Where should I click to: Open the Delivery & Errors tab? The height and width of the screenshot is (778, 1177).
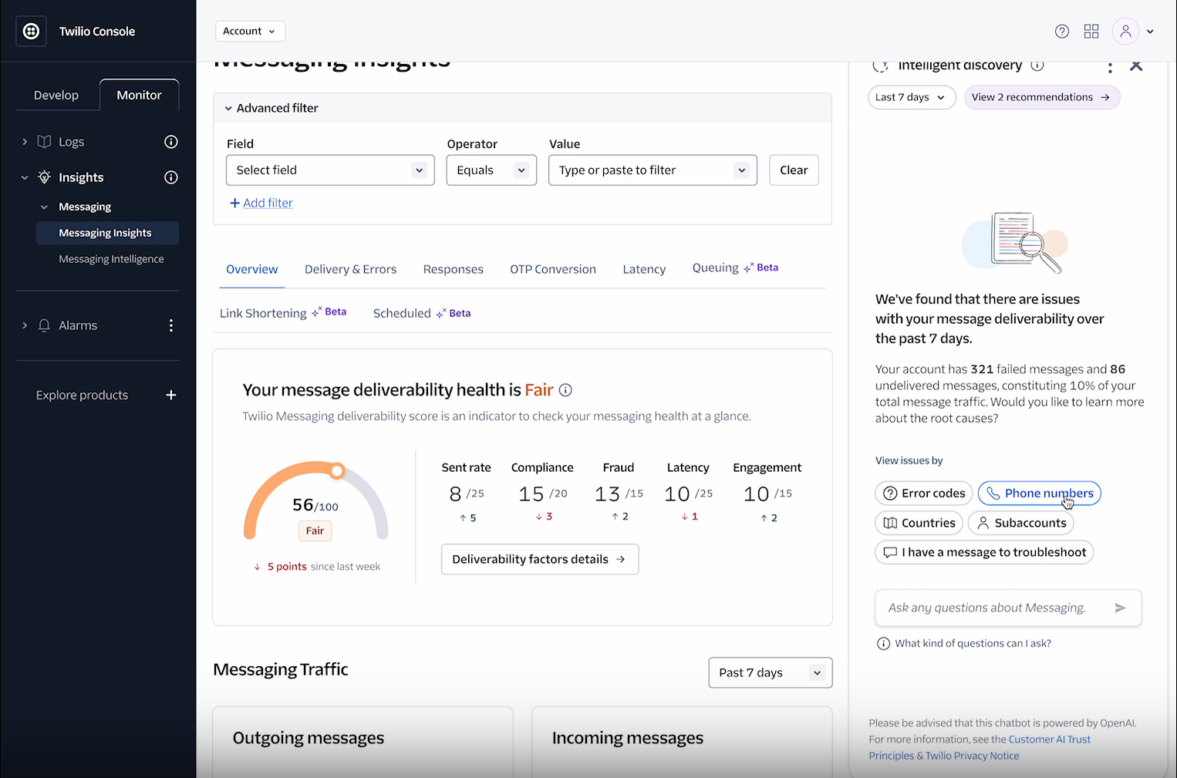(350, 269)
